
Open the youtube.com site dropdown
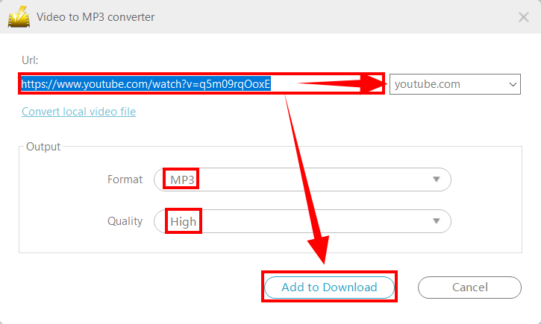(x=454, y=84)
